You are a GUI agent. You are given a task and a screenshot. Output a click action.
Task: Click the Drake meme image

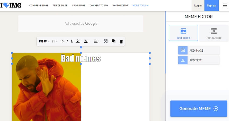pyautogui.click(x=46, y=87)
